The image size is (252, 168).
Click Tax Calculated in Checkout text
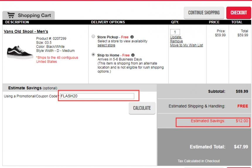coord(199,161)
